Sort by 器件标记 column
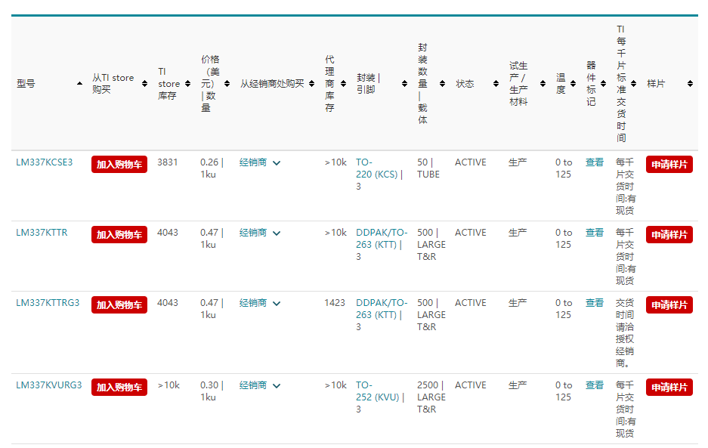 [603, 84]
